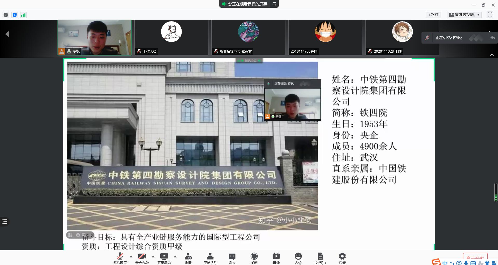The width and height of the screenshot is (498, 265).
Task: Open the 表情 emoji reactions
Action: pyautogui.click(x=298, y=258)
